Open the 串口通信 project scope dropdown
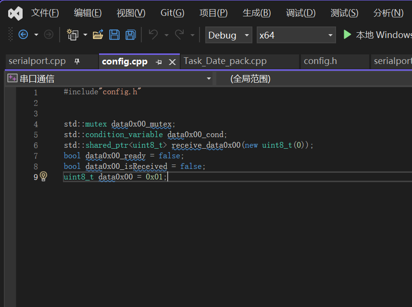Image resolution: width=412 pixels, height=307 pixels. [x=109, y=78]
